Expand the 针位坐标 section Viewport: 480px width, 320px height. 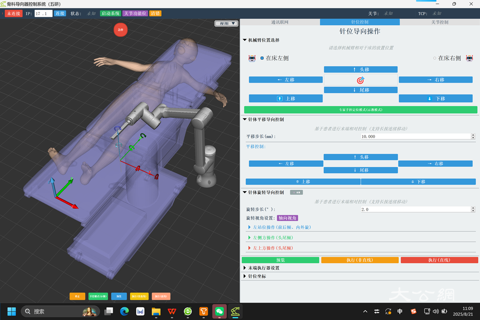coord(257,276)
